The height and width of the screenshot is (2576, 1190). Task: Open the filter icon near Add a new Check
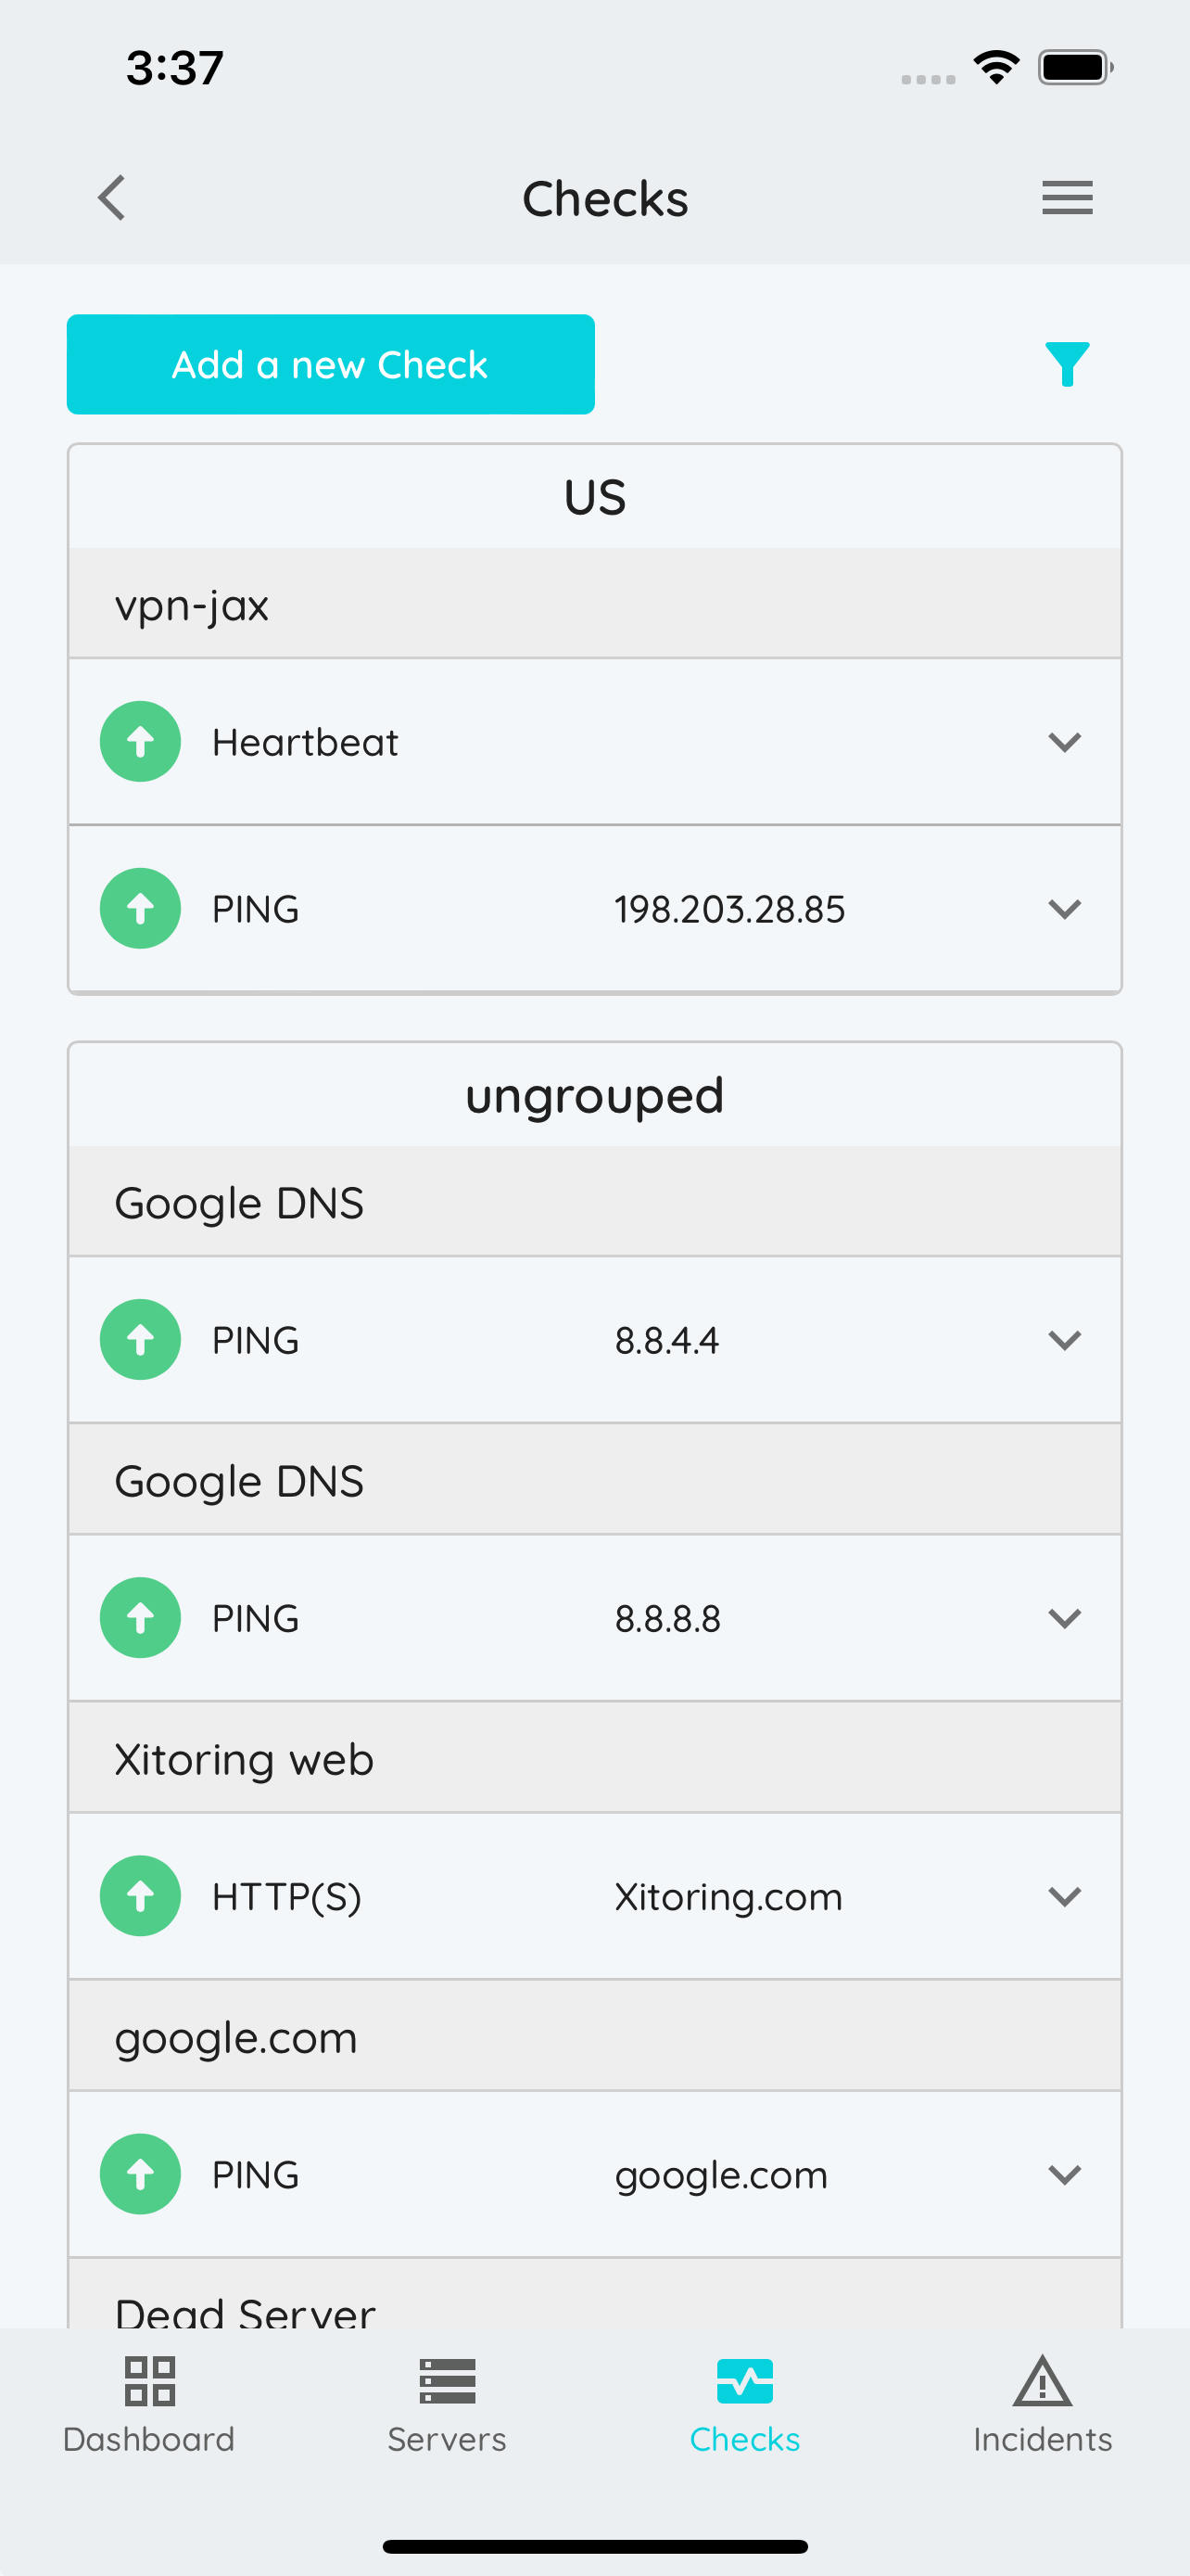coord(1067,364)
